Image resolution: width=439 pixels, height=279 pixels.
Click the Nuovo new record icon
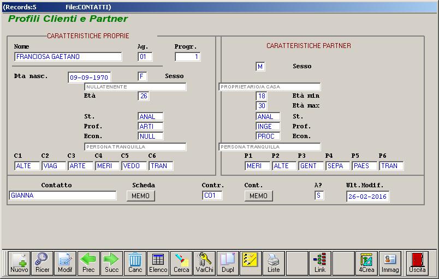pos(19,263)
